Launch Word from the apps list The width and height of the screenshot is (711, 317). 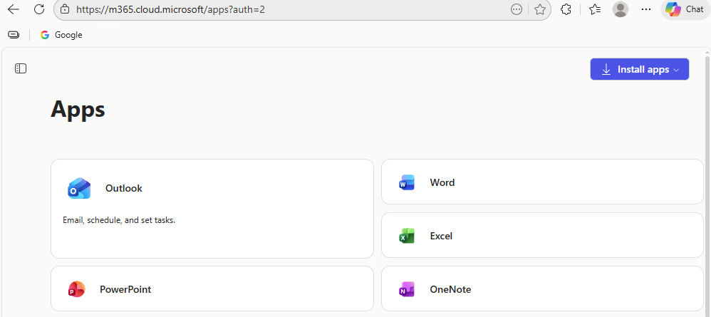click(407, 182)
